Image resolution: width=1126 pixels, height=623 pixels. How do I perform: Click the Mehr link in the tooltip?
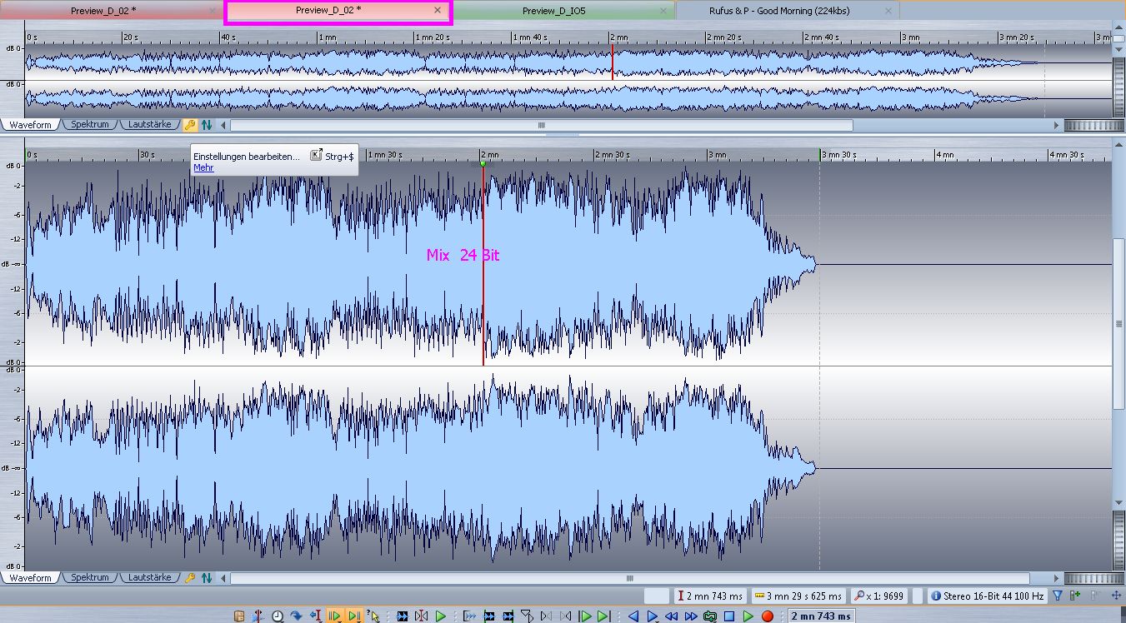(203, 167)
